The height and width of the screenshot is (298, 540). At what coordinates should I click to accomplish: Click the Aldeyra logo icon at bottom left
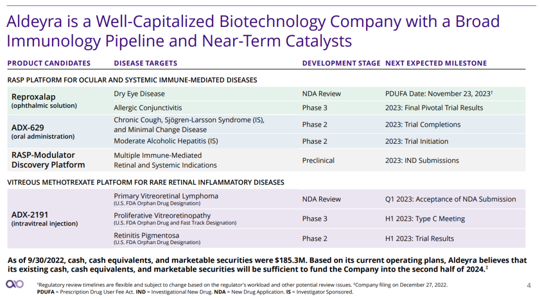14,284
